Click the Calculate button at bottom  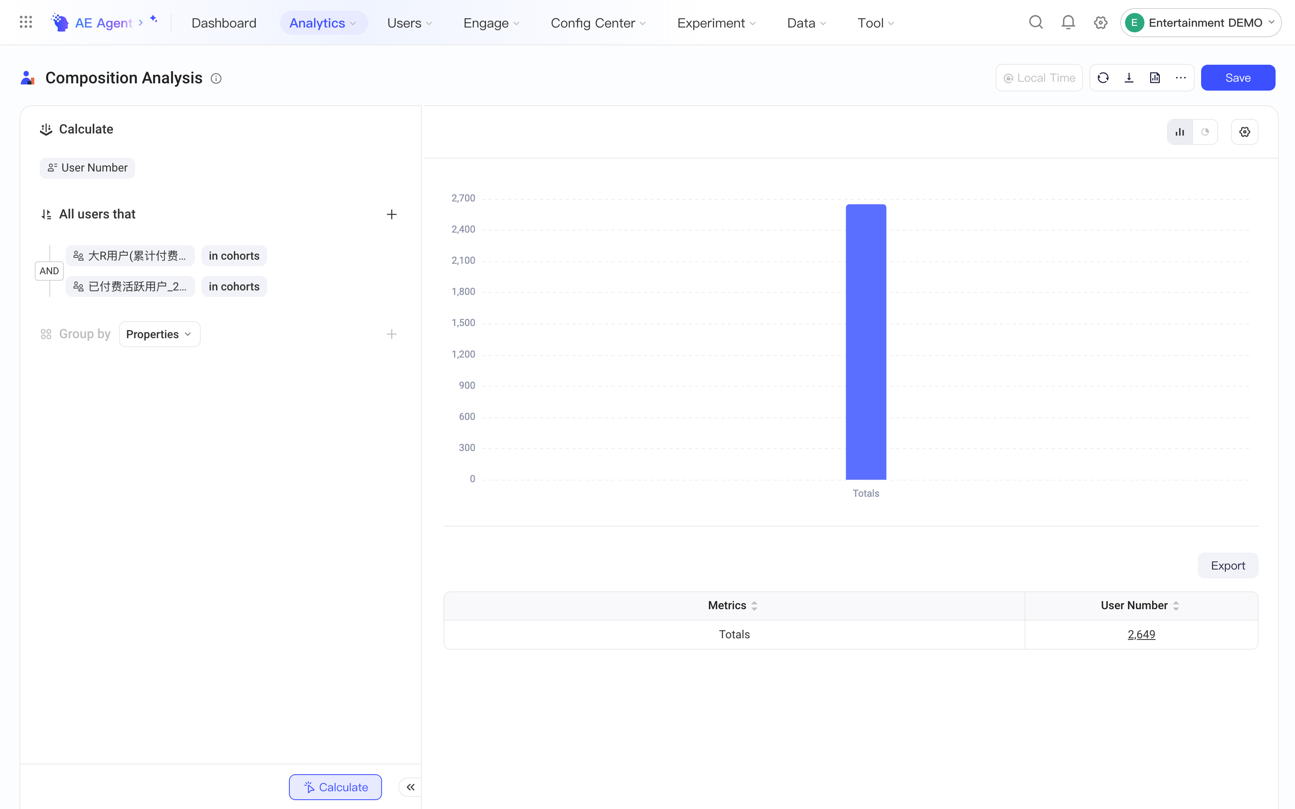coord(335,787)
